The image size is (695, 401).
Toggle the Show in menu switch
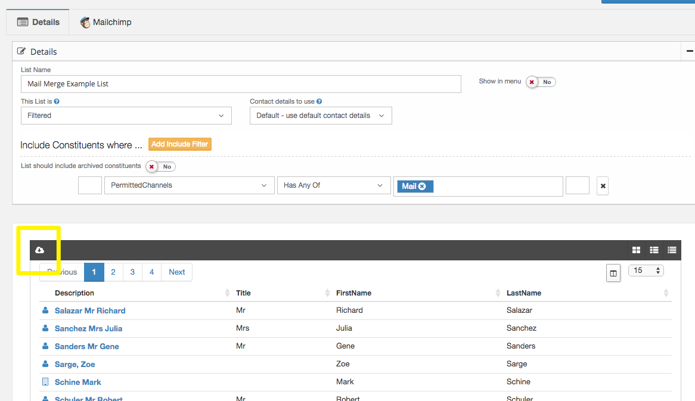(x=540, y=82)
